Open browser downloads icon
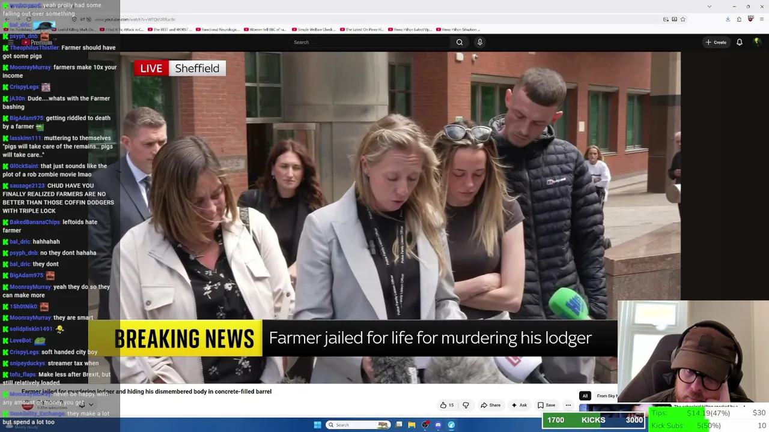The width and height of the screenshot is (769, 432). (x=728, y=19)
